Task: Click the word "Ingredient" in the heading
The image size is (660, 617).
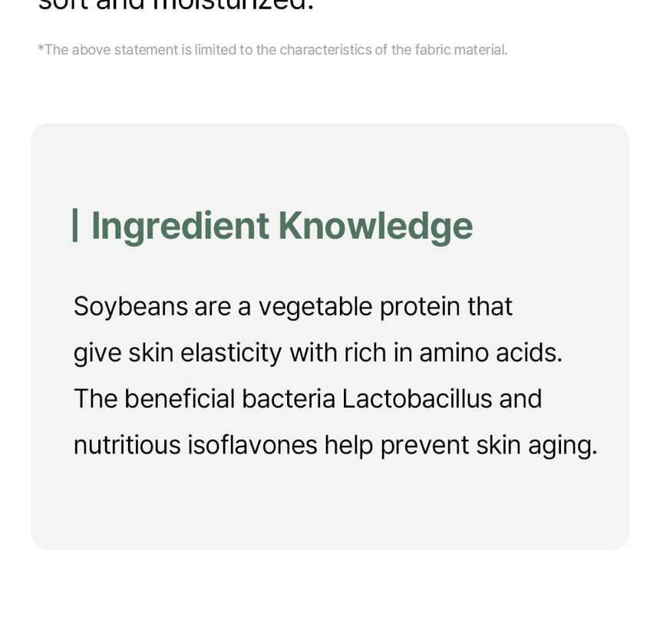Action: (x=180, y=226)
